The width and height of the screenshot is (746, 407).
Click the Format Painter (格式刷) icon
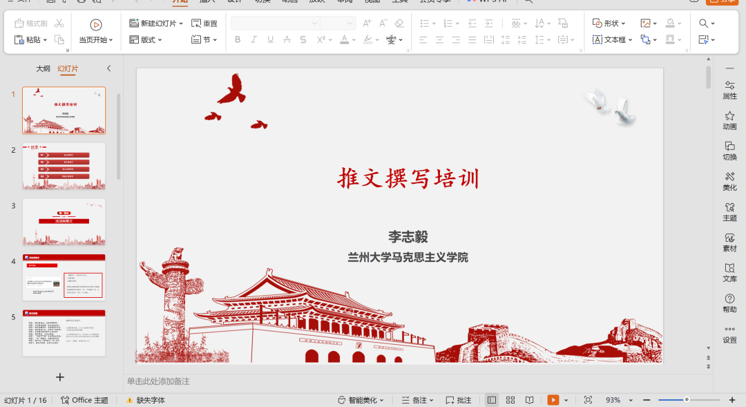31,23
